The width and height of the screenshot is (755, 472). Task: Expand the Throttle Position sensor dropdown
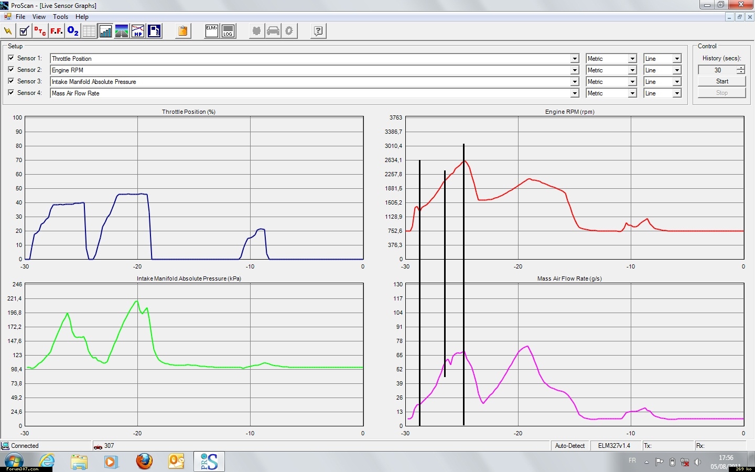click(575, 59)
